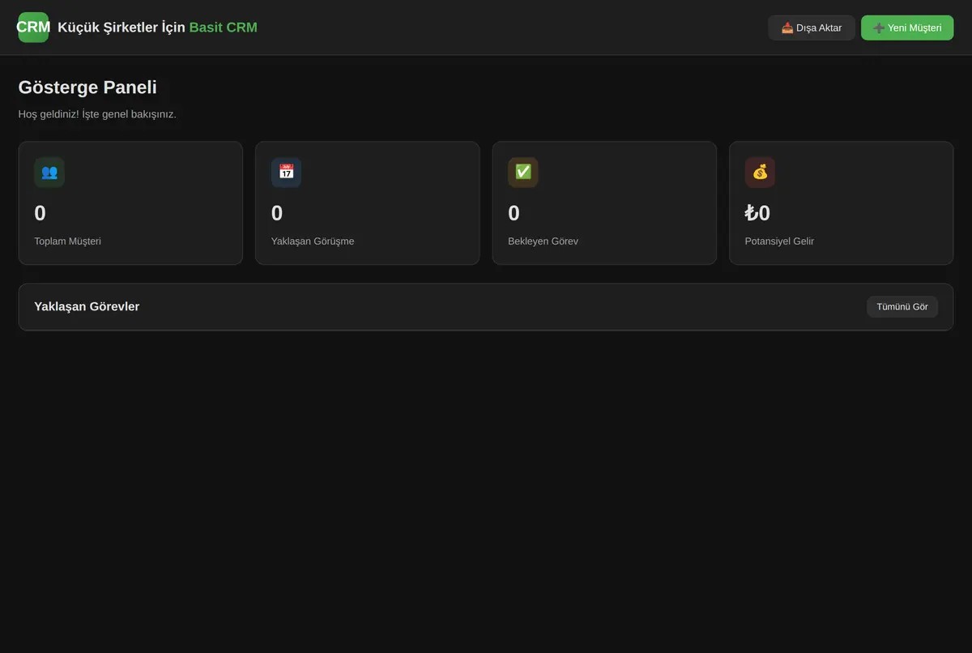Viewport: 972px width, 653px height.
Task: Click the Toplam Müşteri label
Action: [x=67, y=241]
